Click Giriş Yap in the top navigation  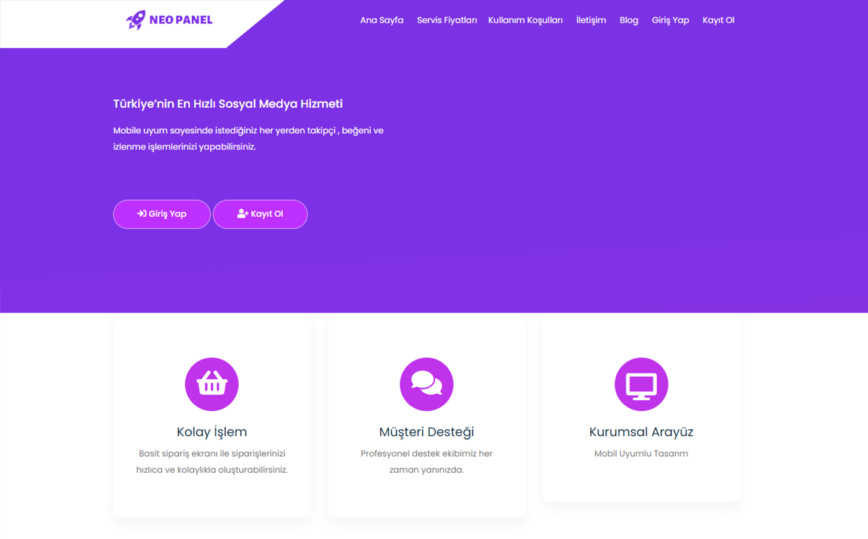pyautogui.click(x=670, y=20)
